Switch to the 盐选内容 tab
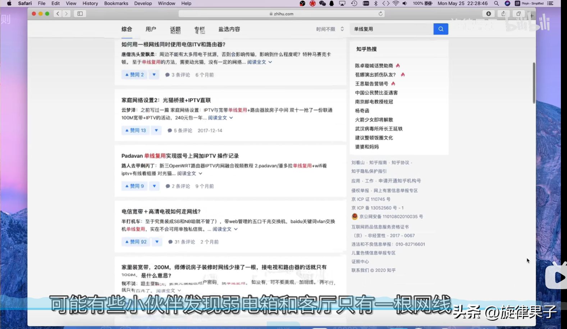 229,29
